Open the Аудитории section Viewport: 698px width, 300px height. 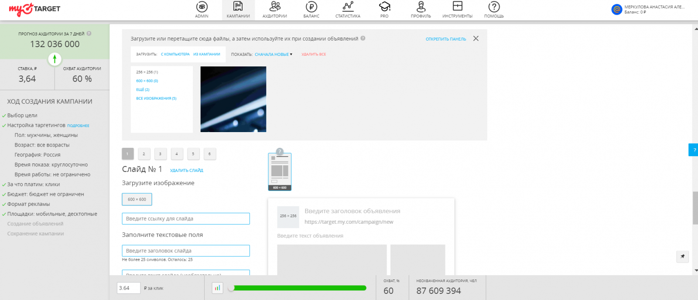pos(275,10)
